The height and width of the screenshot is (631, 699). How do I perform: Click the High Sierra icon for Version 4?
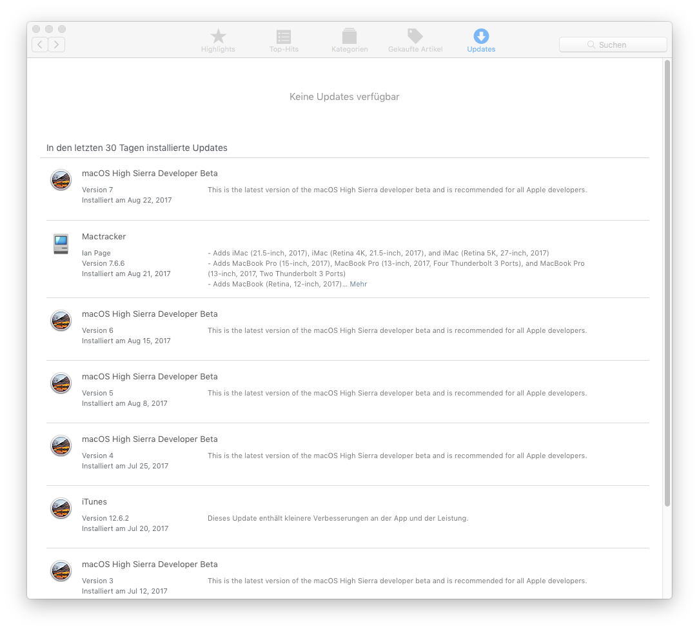[x=61, y=445]
